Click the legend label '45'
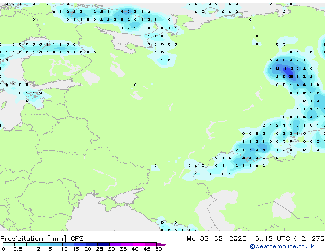This screenshot has height=251, width=325. tap(147, 249)
